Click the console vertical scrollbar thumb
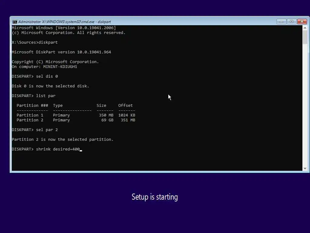 [305, 37]
